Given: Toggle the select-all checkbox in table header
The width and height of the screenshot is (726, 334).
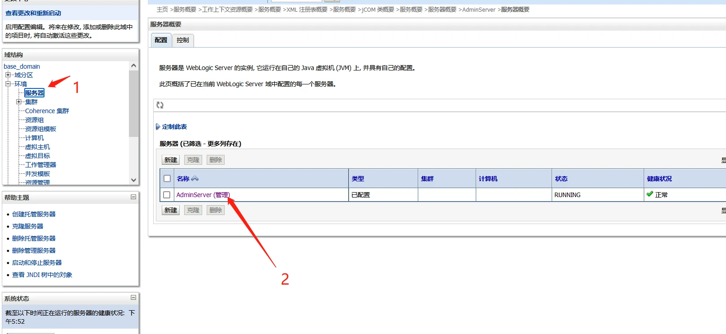Looking at the screenshot, I should coord(167,178).
